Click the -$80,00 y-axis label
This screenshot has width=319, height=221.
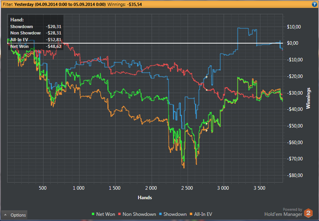tap(295, 175)
